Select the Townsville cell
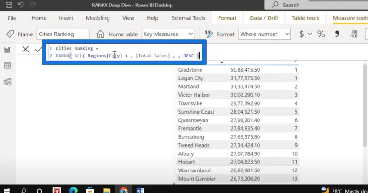Screen dimensions: 368x193 tap(190, 103)
